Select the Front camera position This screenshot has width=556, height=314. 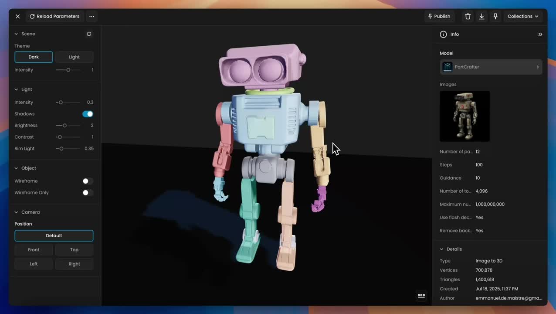(x=34, y=250)
